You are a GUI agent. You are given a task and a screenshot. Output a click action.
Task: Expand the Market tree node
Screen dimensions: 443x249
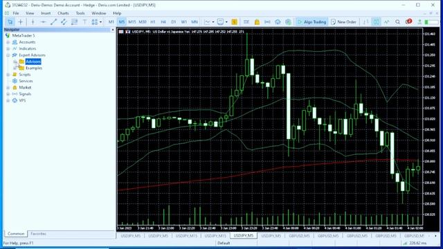8,88
